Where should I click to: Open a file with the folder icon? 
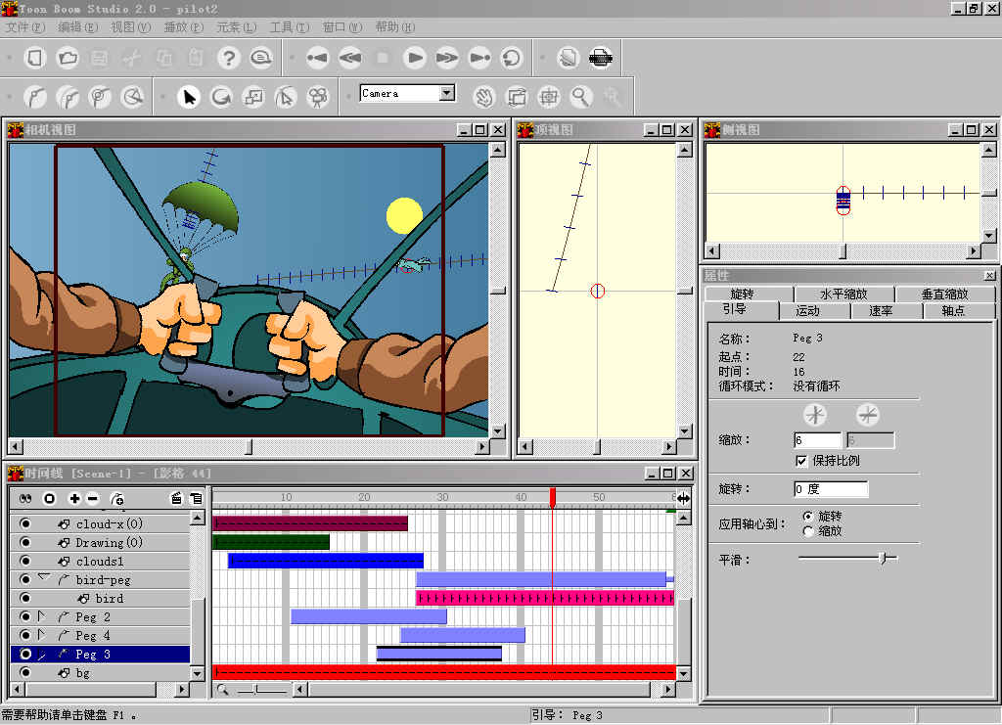(68, 58)
